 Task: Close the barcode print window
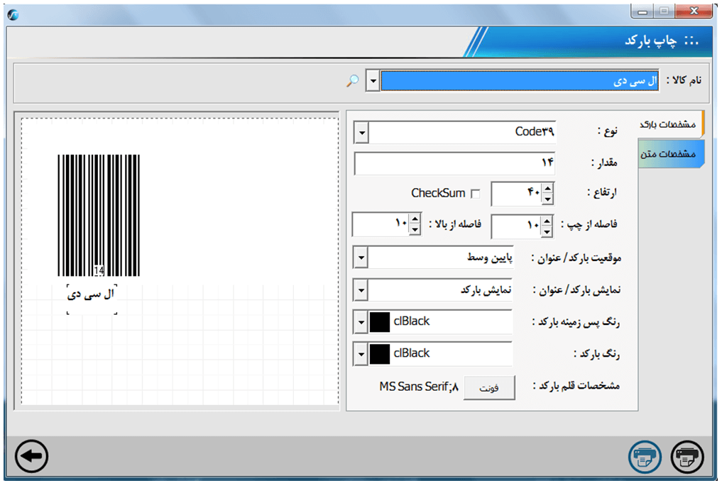tap(694, 11)
